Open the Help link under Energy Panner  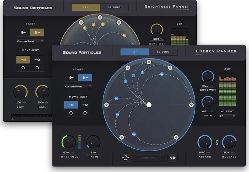coord(200,55)
